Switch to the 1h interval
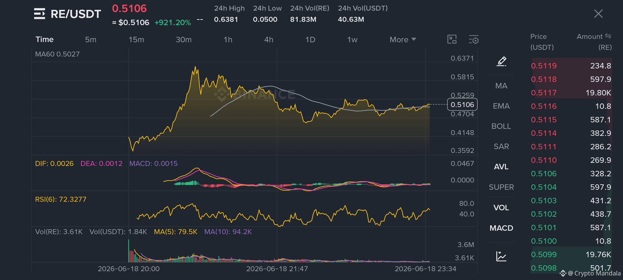 (228, 39)
